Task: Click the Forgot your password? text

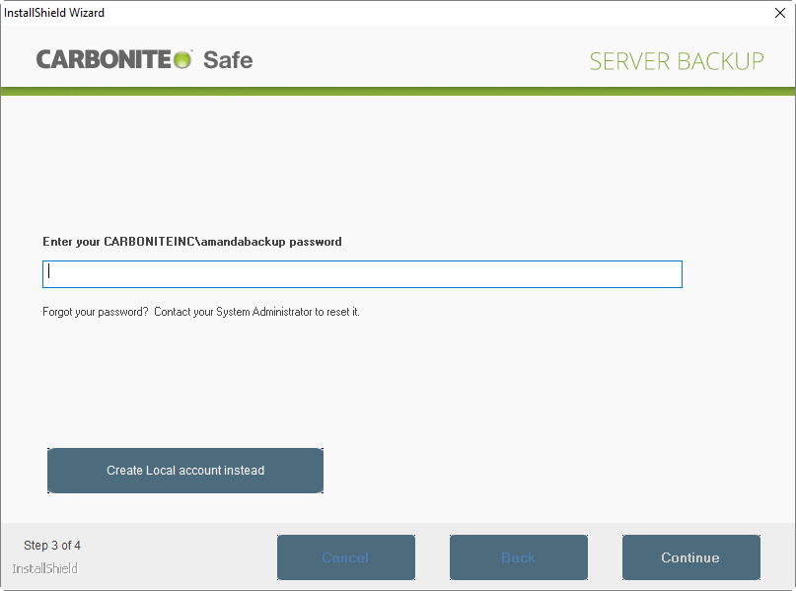Action: (96, 312)
